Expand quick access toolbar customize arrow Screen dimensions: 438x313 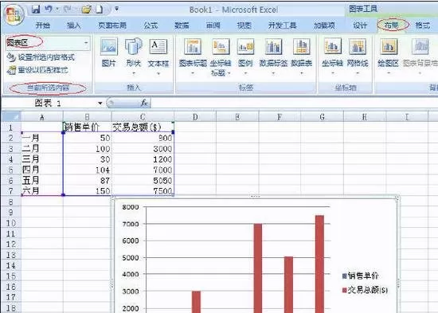click(x=116, y=10)
